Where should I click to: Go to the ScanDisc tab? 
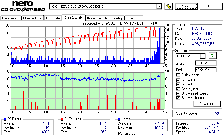[134, 18]
